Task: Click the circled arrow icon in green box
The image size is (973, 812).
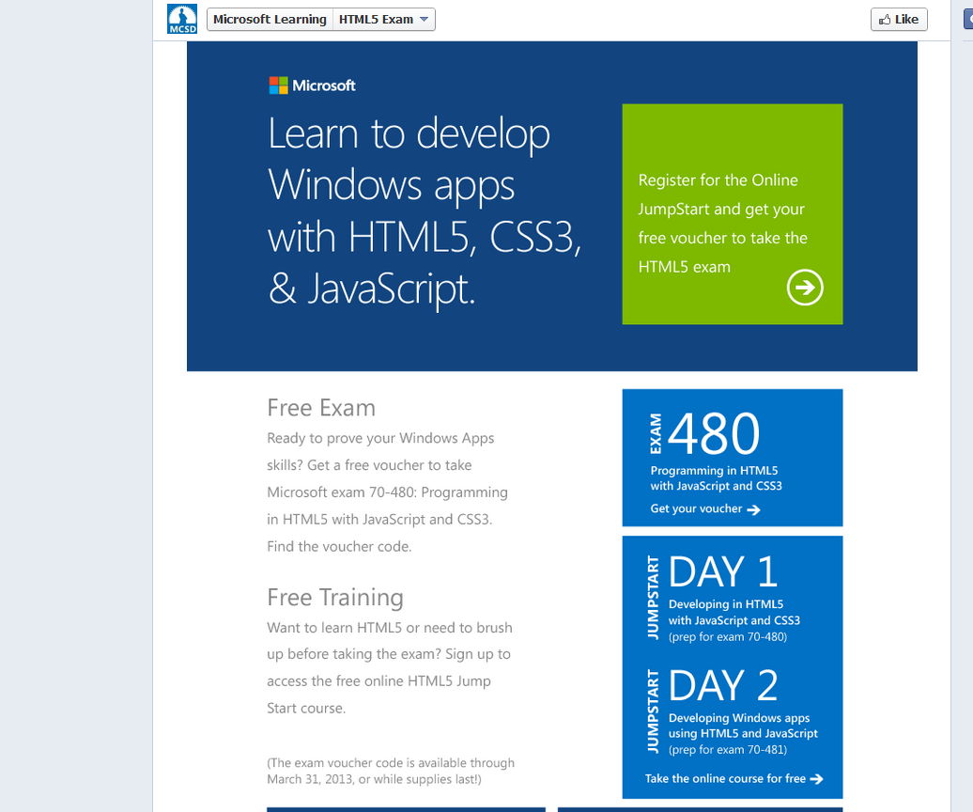Action: 805,288
